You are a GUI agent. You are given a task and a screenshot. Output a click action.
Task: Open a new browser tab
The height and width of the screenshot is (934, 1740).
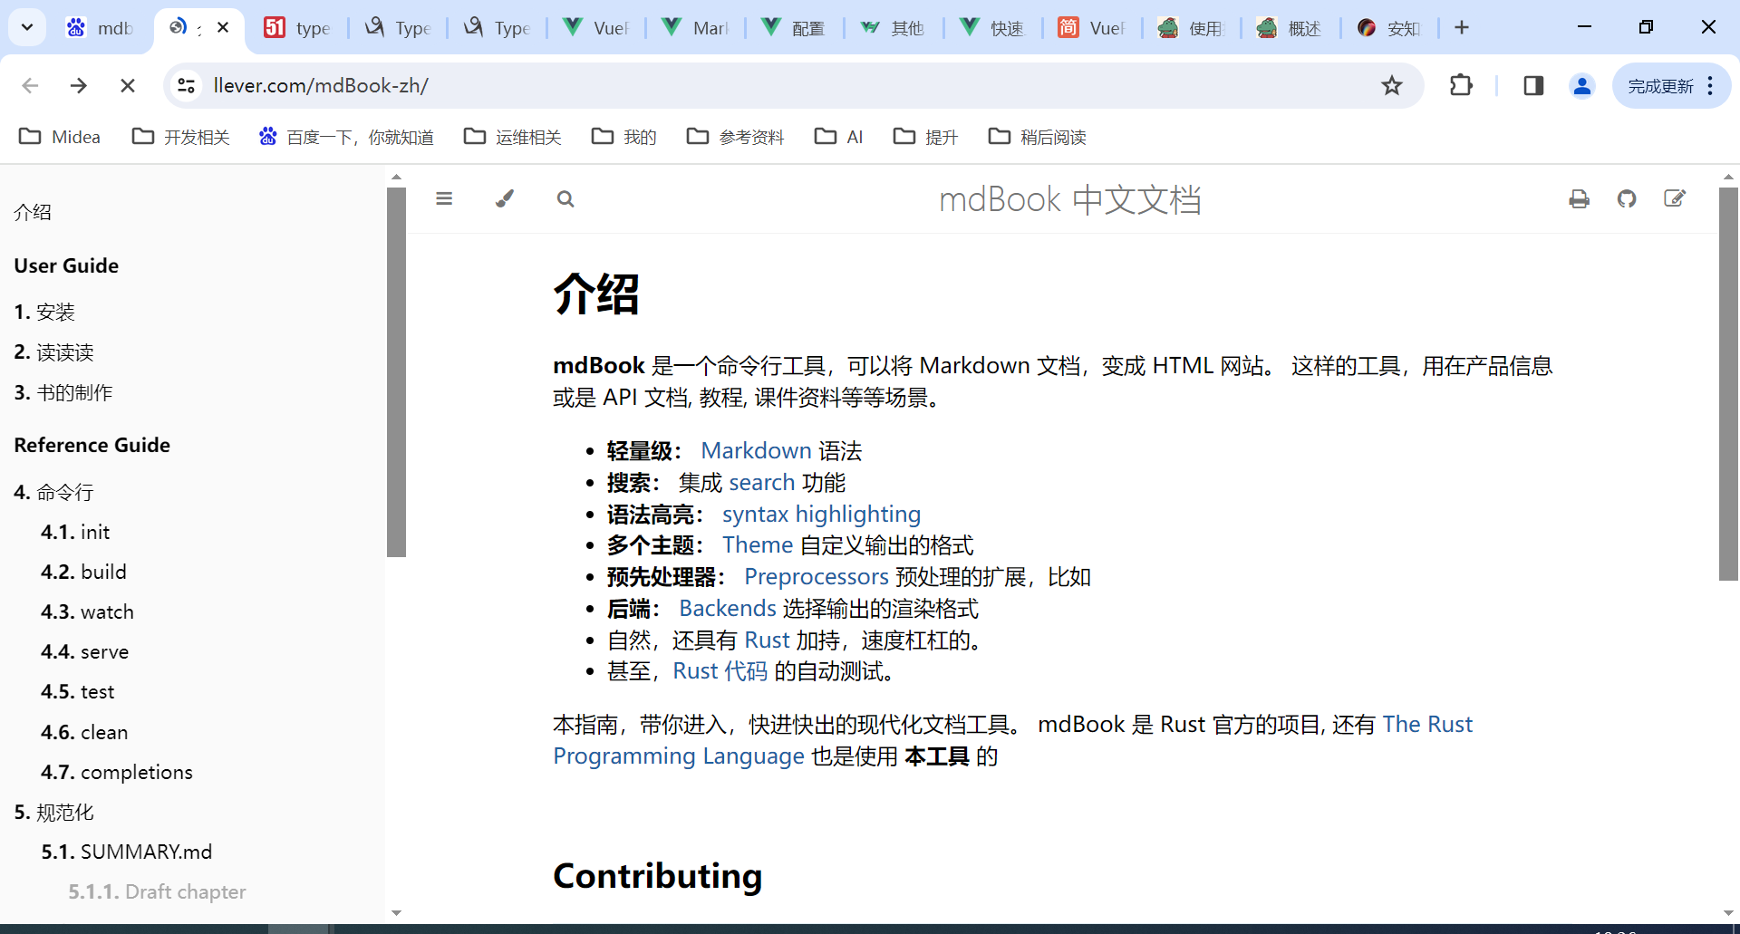coord(1462,27)
